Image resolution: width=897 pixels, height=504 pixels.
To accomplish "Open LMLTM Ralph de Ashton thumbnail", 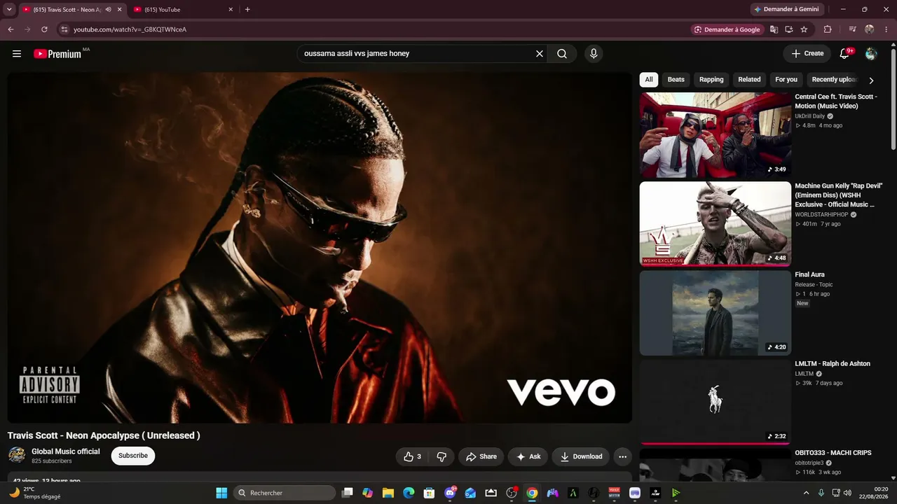I will pyautogui.click(x=715, y=402).
